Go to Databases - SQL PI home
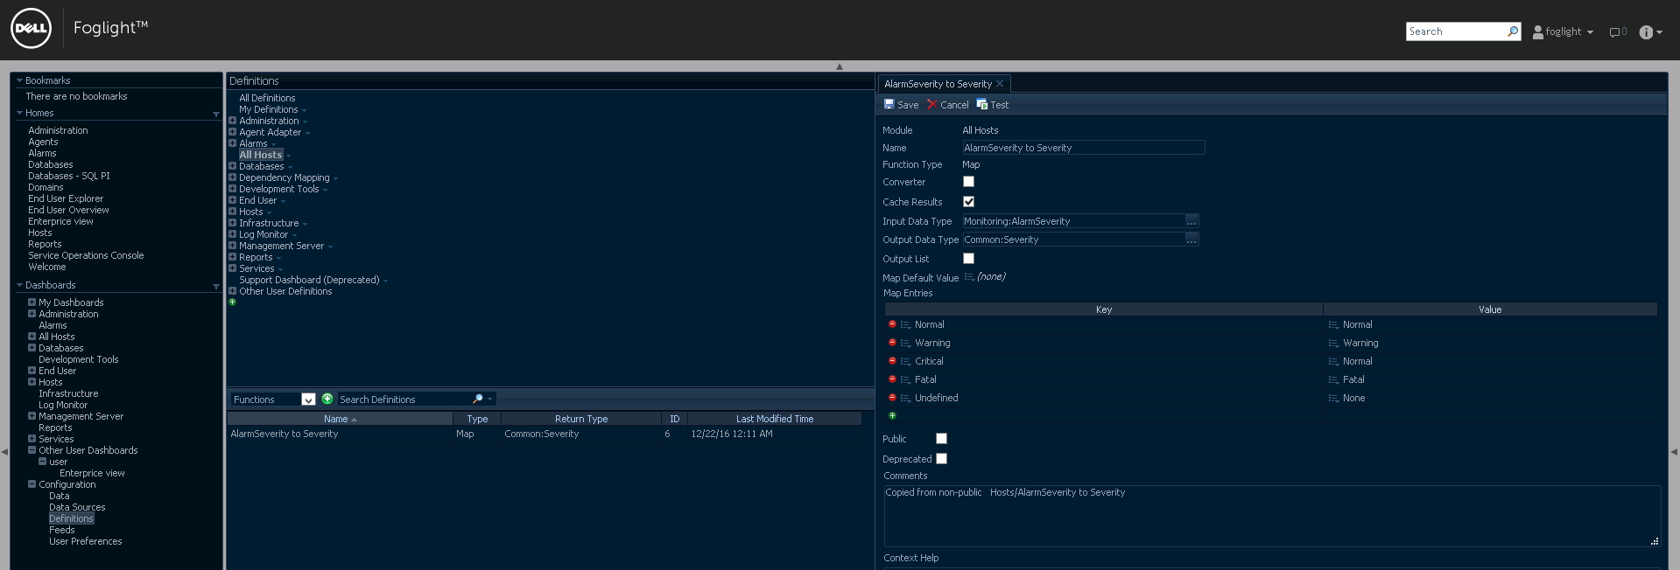This screenshot has width=1680, height=570. [x=69, y=176]
